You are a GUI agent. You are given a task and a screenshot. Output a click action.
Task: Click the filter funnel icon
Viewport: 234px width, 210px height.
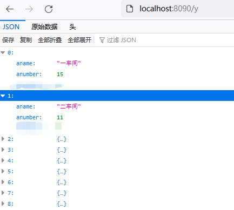(102, 40)
